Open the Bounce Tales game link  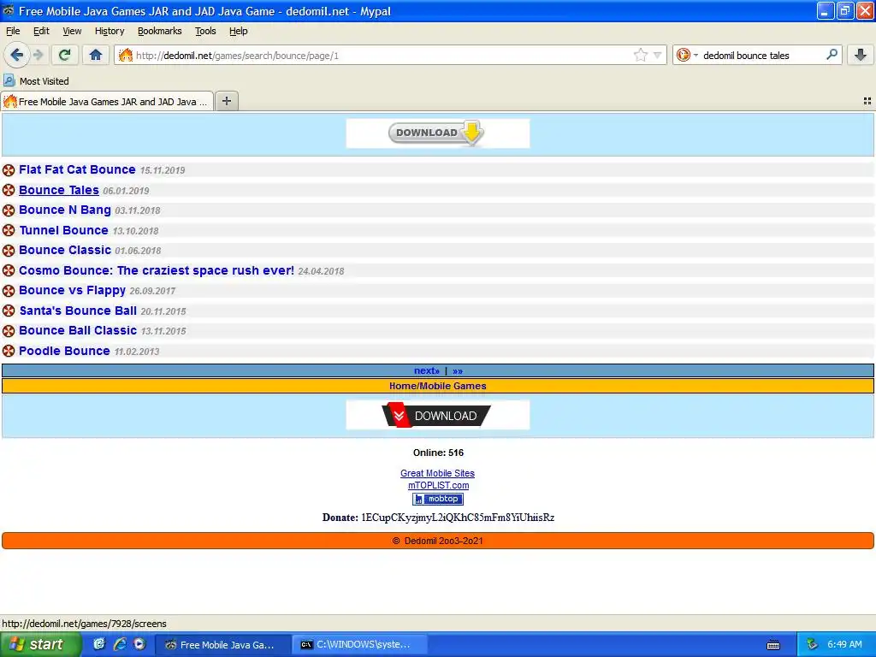[59, 190]
